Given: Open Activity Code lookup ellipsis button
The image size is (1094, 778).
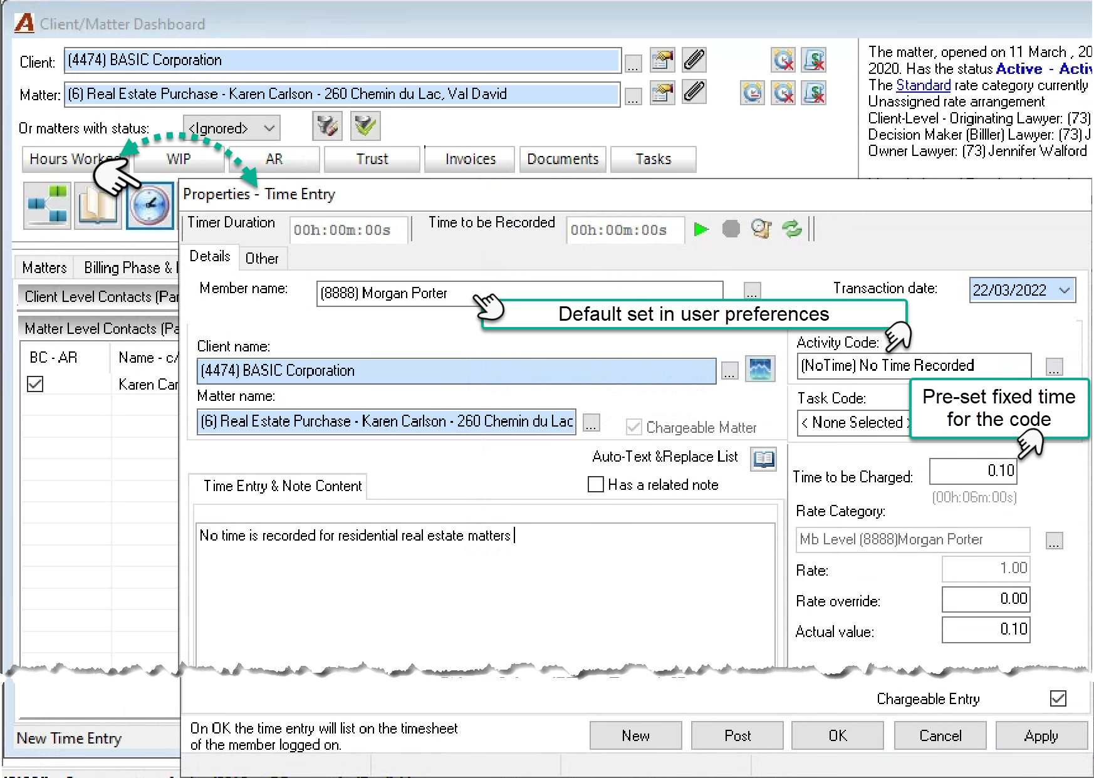Looking at the screenshot, I should coord(1055,367).
